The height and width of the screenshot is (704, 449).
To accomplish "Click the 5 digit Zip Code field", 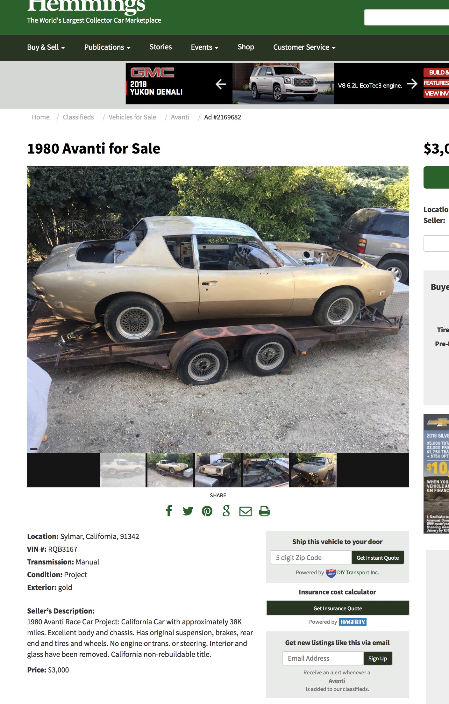I will click(311, 557).
